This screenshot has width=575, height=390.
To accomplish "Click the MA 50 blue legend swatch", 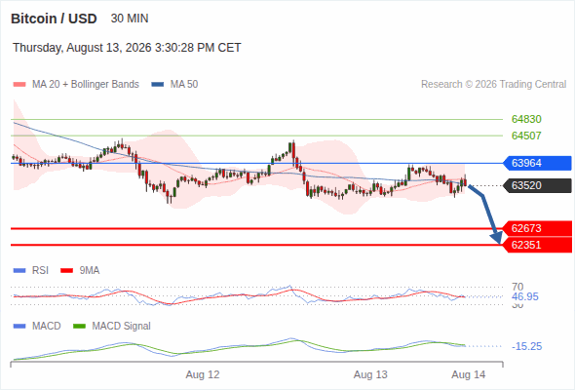I will point(158,85).
